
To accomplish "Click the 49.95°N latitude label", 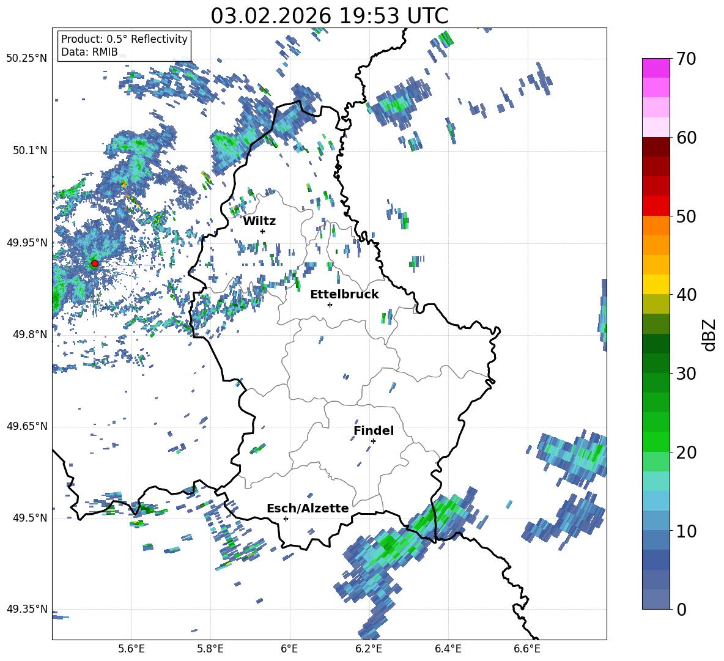I will pyautogui.click(x=27, y=242).
